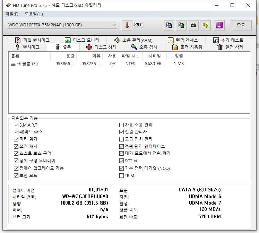Toggle the TRIM checkbox
The image size is (259, 233).
(121, 175)
